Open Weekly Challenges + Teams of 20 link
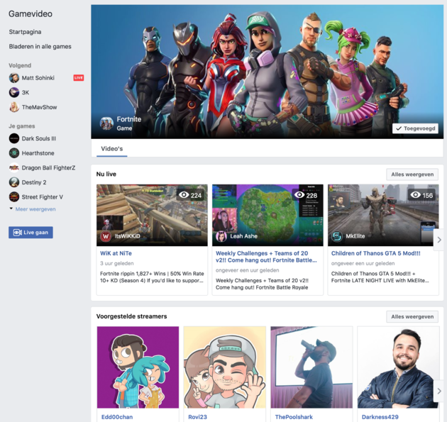Viewport: 447px width, 422px height. point(266,257)
